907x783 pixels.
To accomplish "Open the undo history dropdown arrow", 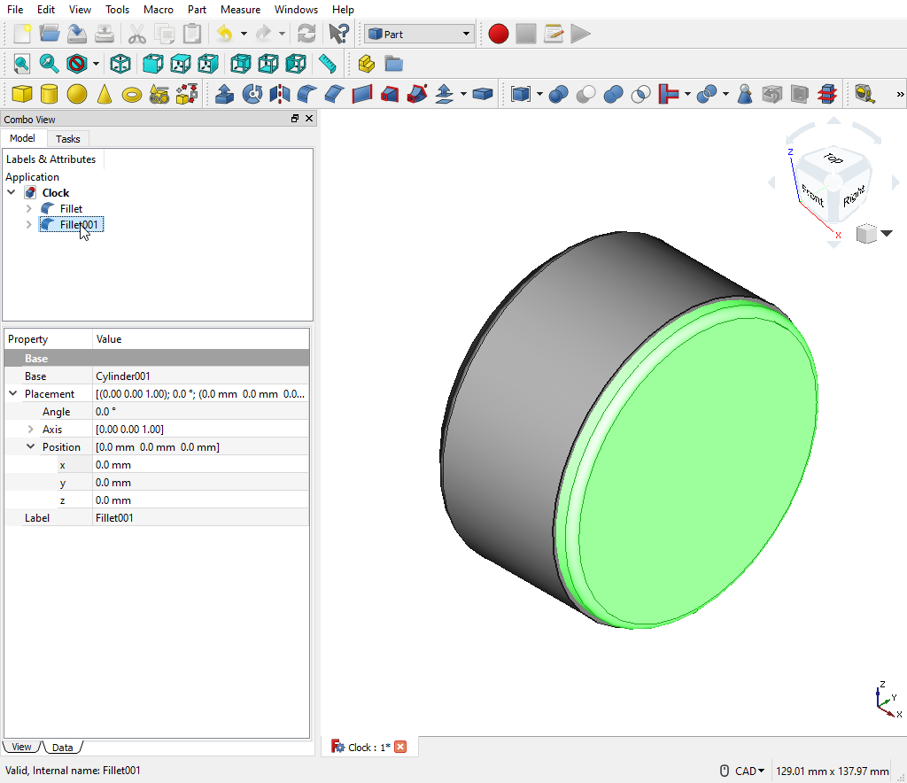I will [x=244, y=34].
